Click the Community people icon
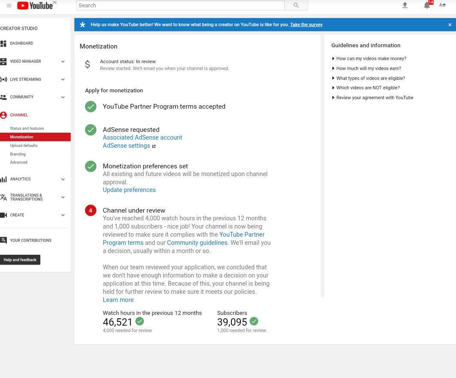The height and width of the screenshot is (378, 456). [3, 97]
